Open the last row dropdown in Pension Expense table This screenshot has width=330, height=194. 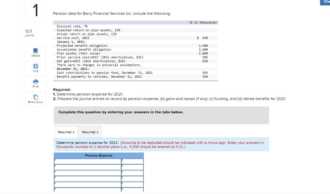pyautogui.click(x=87, y=190)
